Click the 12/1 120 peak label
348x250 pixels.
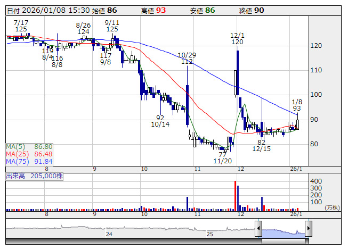pyautogui.click(x=237, y=38)
